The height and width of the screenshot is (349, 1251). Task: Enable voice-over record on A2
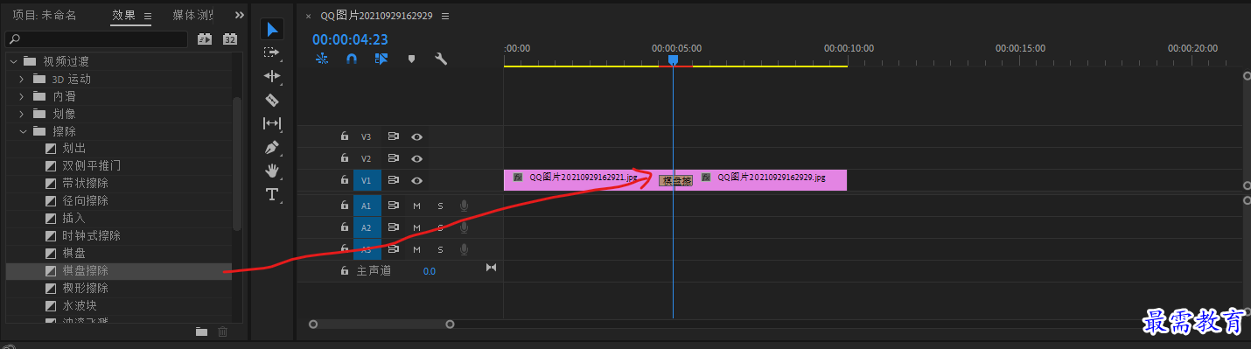tap(464, 227)
